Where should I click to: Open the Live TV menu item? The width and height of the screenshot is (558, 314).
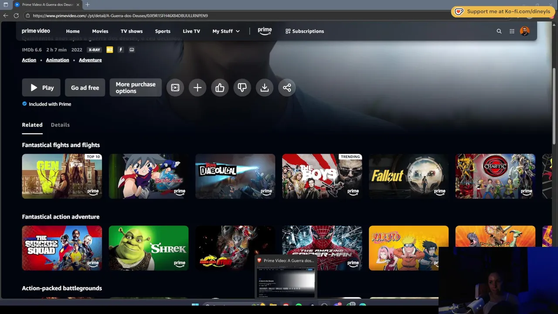[x=191, y=31]
